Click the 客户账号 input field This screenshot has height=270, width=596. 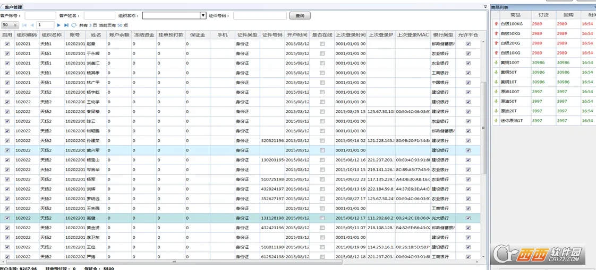(40, 16)
